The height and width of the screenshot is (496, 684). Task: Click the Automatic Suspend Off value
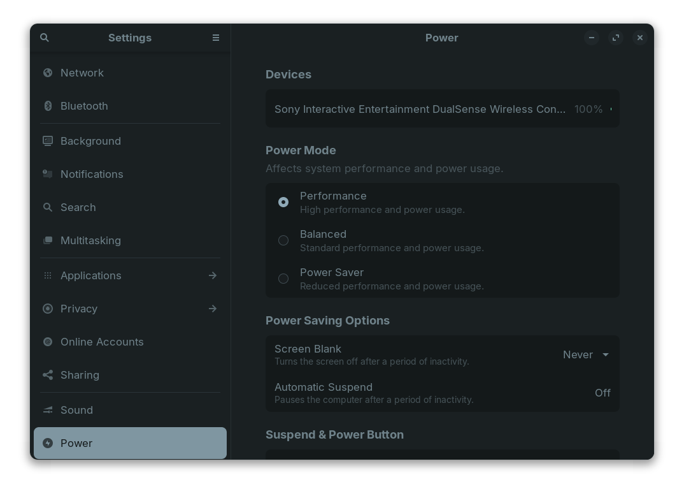[x=602, y=393]
